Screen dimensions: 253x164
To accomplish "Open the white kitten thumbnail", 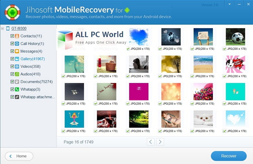I will tap(203, 119).
